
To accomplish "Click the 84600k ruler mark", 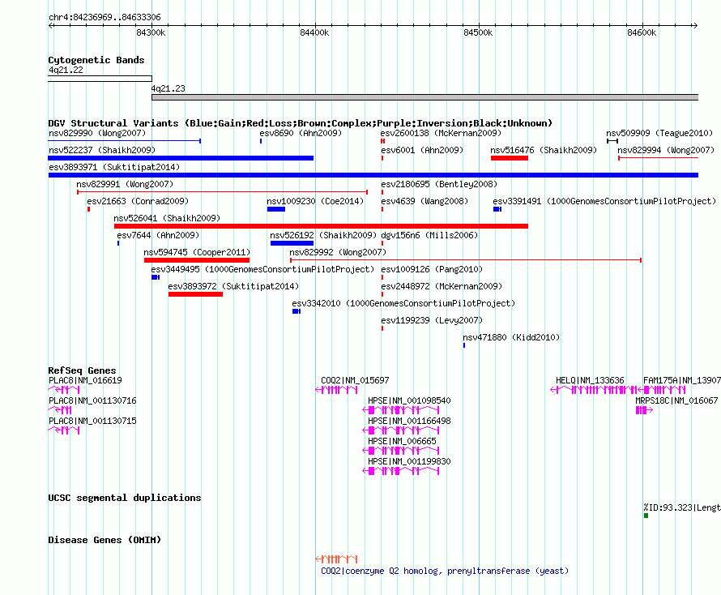I will (642, 32).
